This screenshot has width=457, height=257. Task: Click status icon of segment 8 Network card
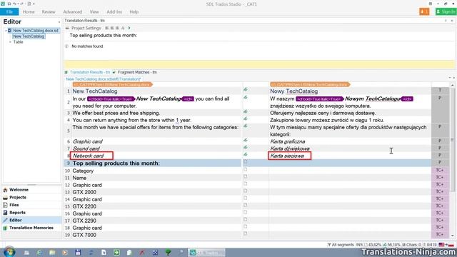(246, 154)
